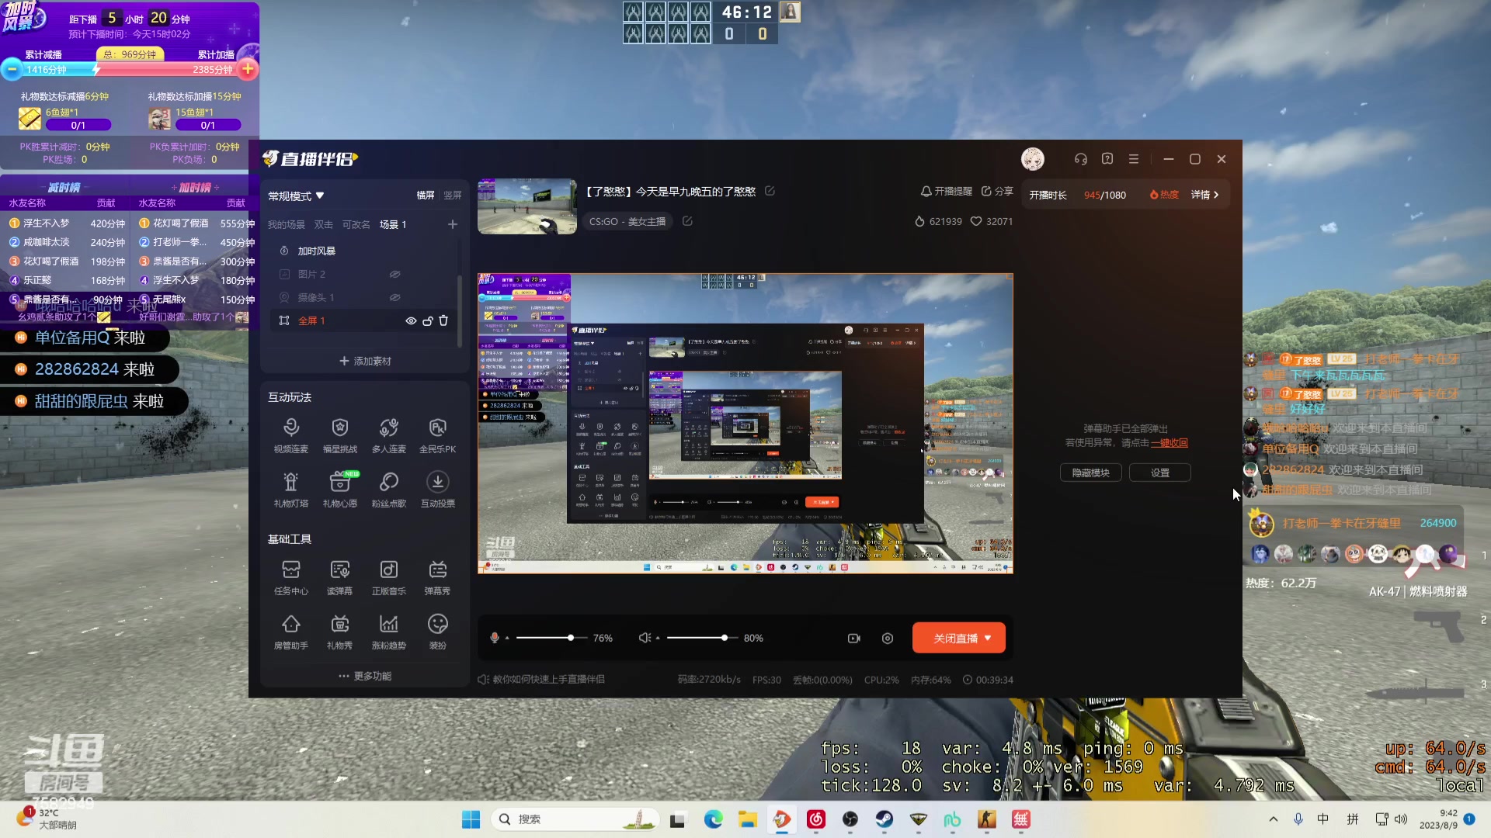
Task: Open 房管助手 room manager assistant
Action: coord(290,632)
